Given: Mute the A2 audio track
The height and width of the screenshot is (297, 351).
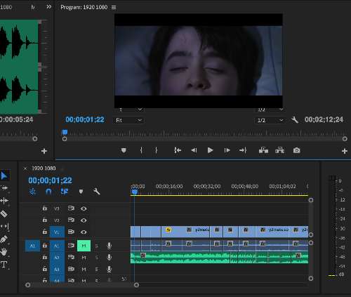Looking at the screenshot, I should pos(84,258).
